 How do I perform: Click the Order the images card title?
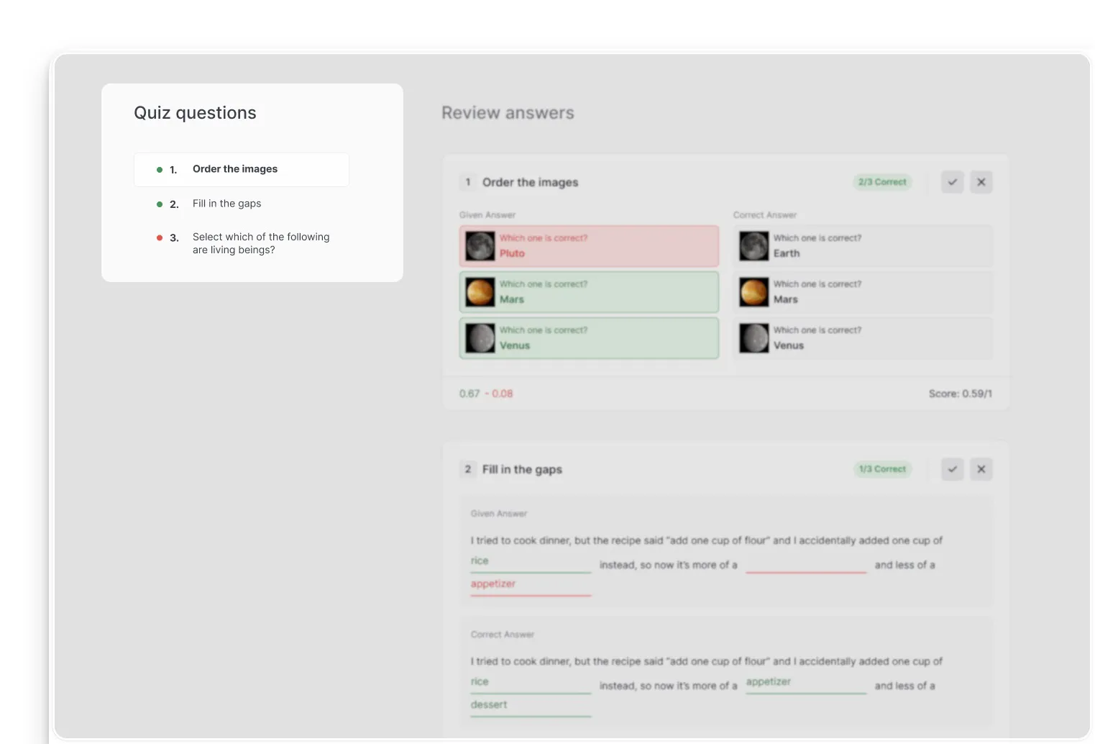pos(530,182)
